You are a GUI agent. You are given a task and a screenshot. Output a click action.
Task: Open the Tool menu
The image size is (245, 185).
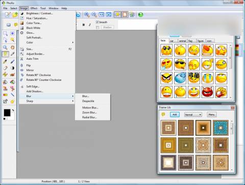(43, 8)
